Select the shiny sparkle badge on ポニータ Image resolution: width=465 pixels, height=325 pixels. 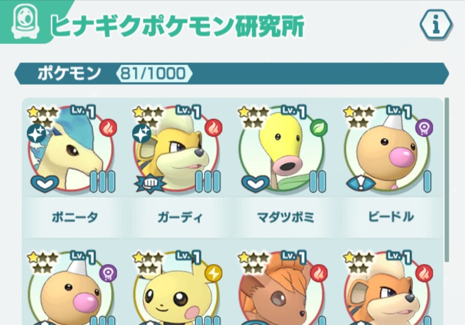(x=36, y=133)
